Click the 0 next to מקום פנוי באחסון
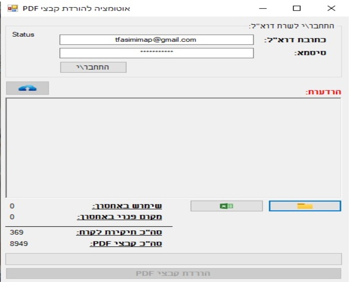The width and height of the screenshot is (351, 282). pyautogui.click(x=12, y=217)
